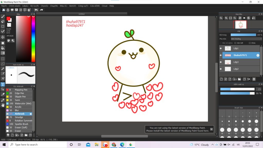Toggle visibility of Lớp1 layer

221,48
